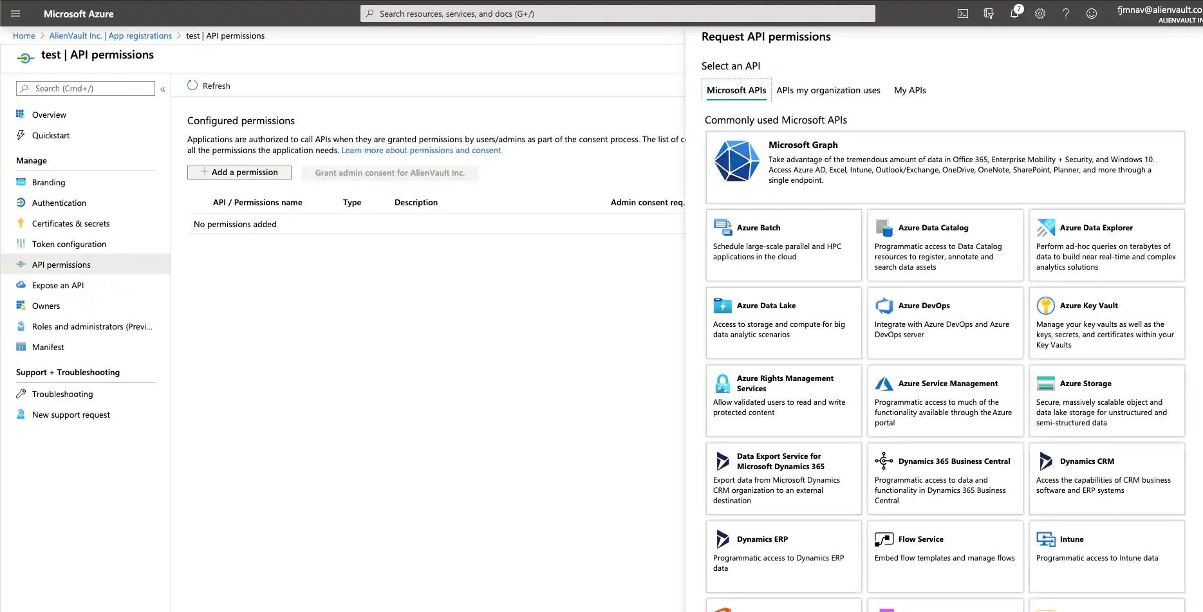Select the Azure Data Catalog card

tap(945, 245)
